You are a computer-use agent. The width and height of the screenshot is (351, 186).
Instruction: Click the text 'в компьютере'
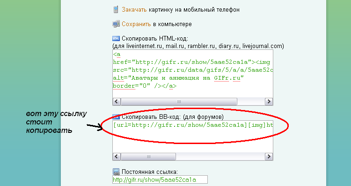[x=172, y=24]
